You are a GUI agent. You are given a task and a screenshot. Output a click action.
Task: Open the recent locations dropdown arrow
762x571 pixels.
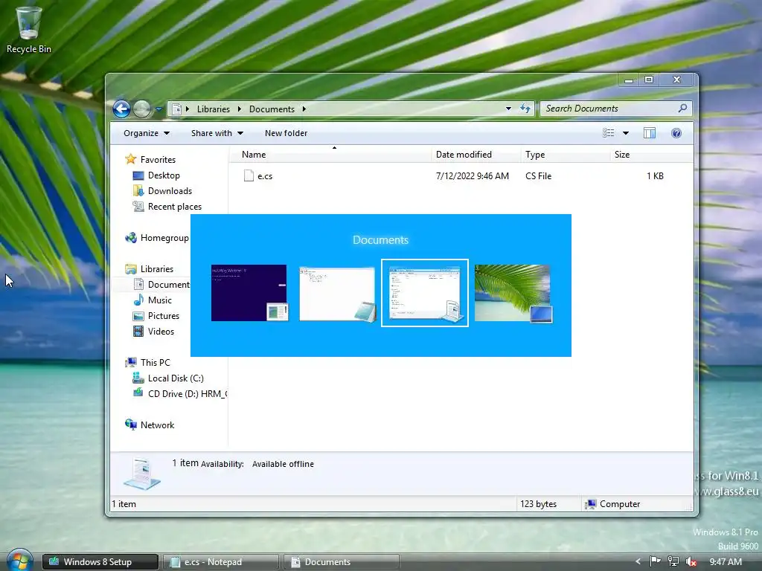[159, 109]
